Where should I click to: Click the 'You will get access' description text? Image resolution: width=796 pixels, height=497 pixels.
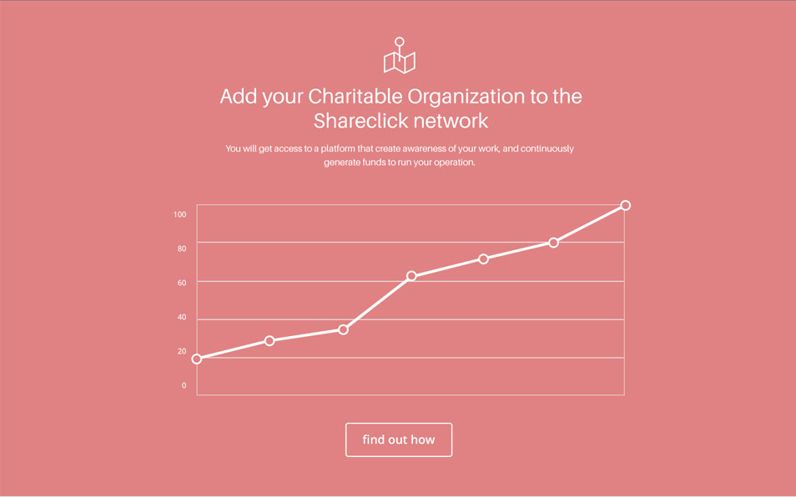400,148
